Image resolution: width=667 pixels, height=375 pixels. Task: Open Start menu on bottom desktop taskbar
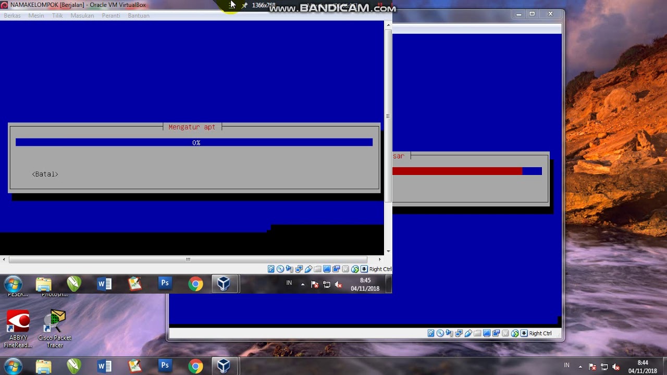(13, 366)
